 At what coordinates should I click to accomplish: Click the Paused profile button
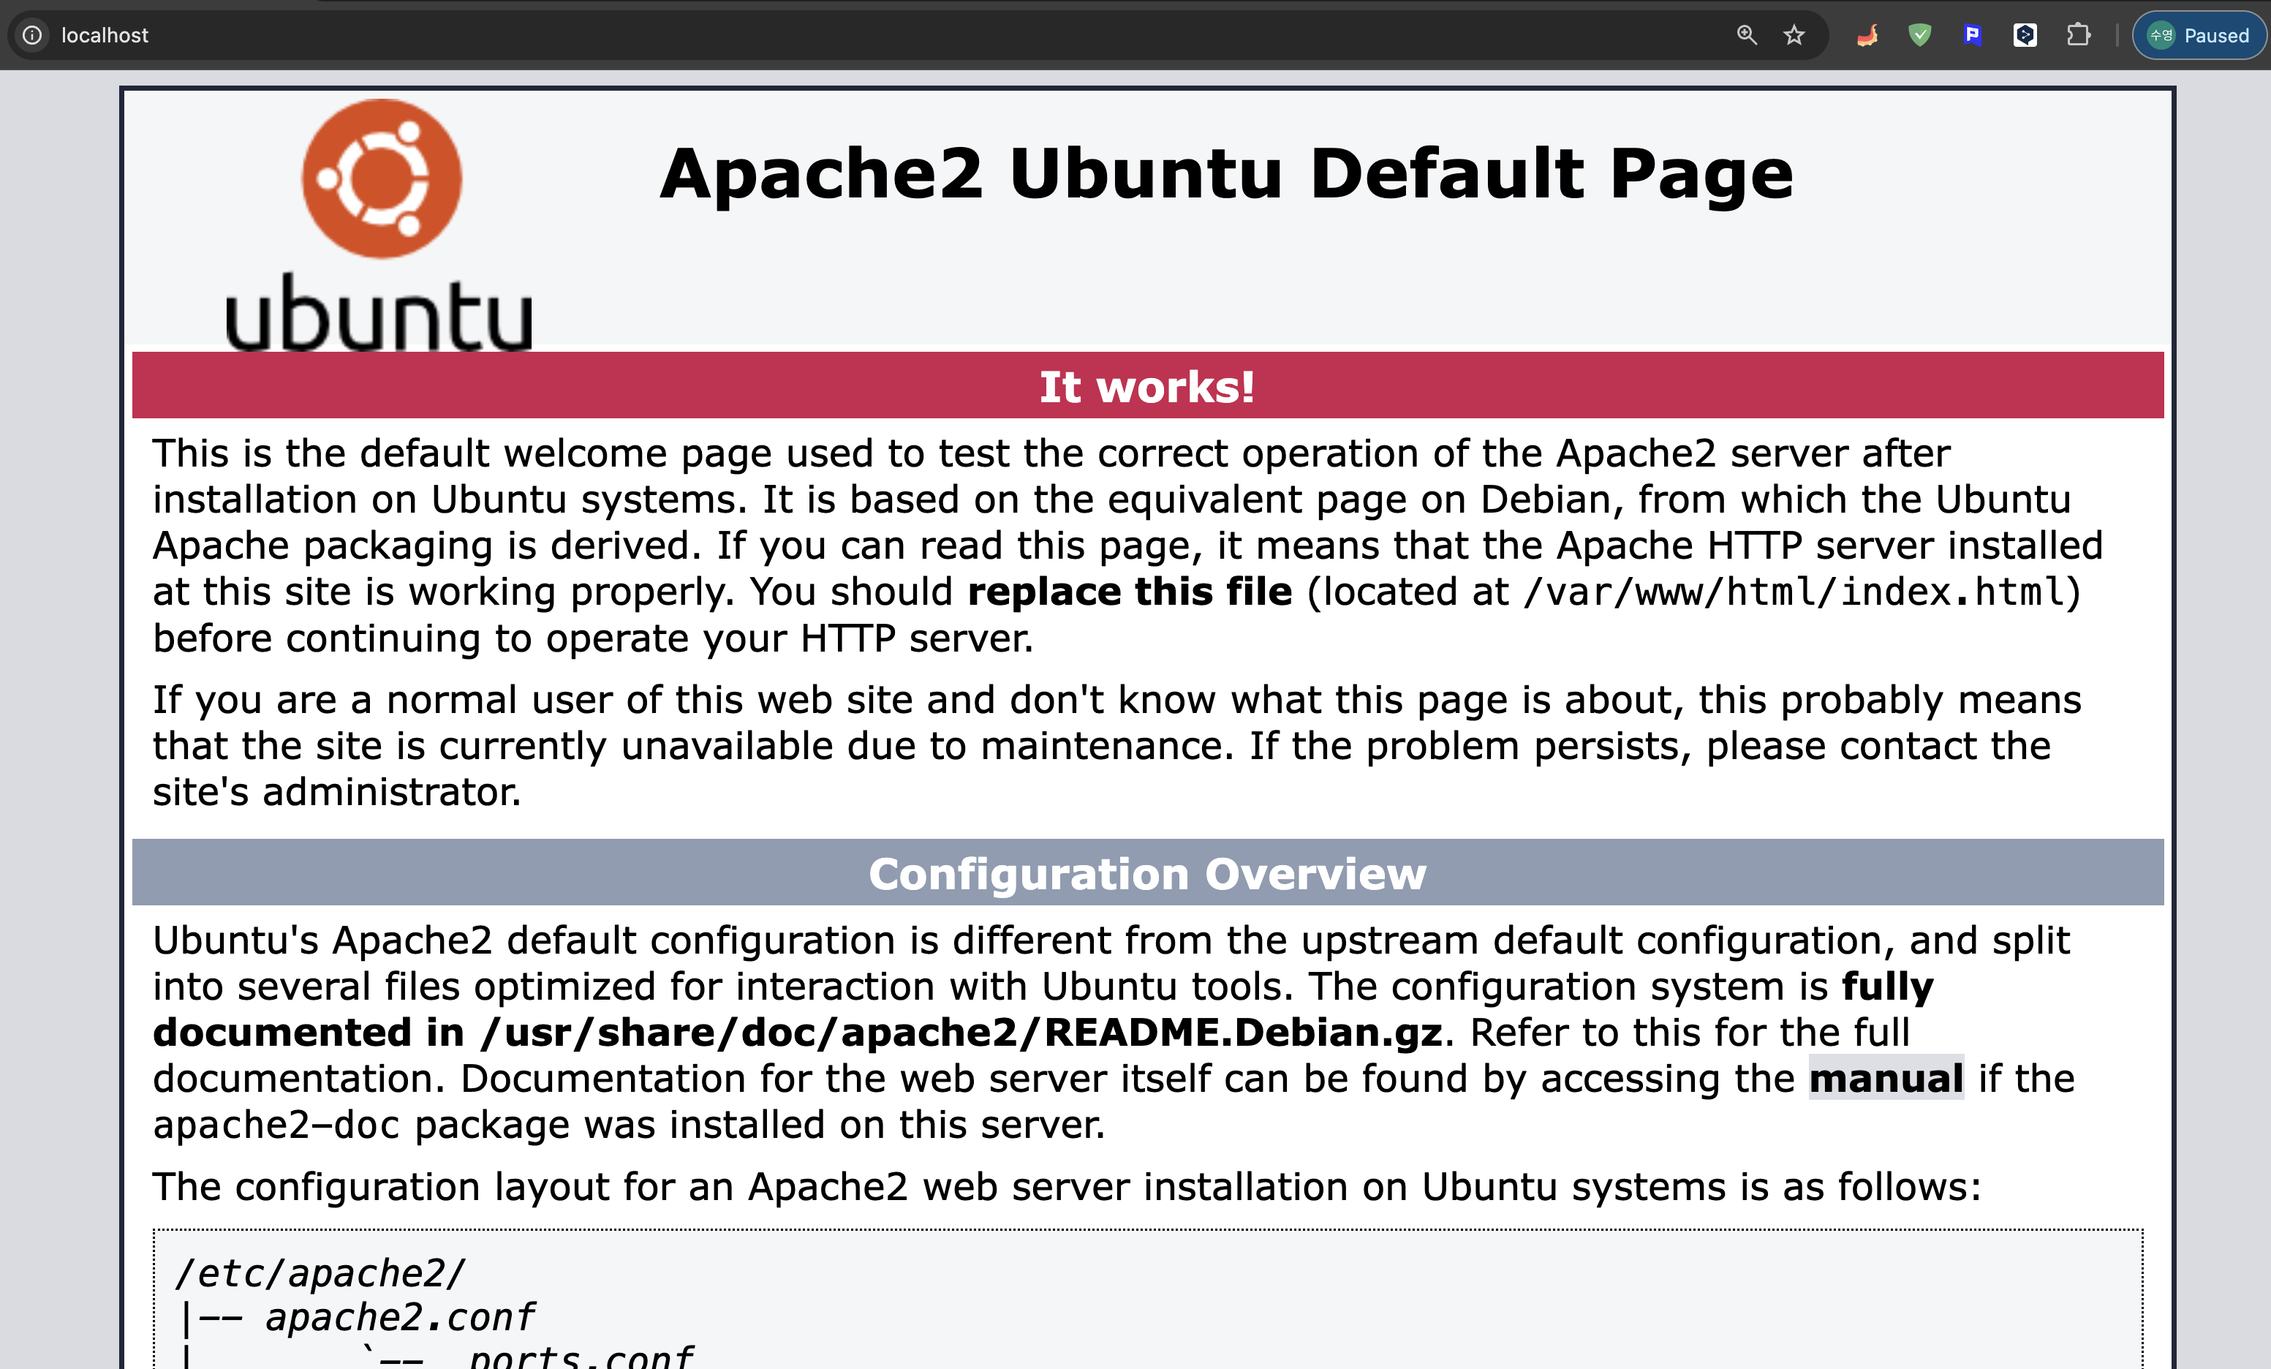coord(2199,35)
